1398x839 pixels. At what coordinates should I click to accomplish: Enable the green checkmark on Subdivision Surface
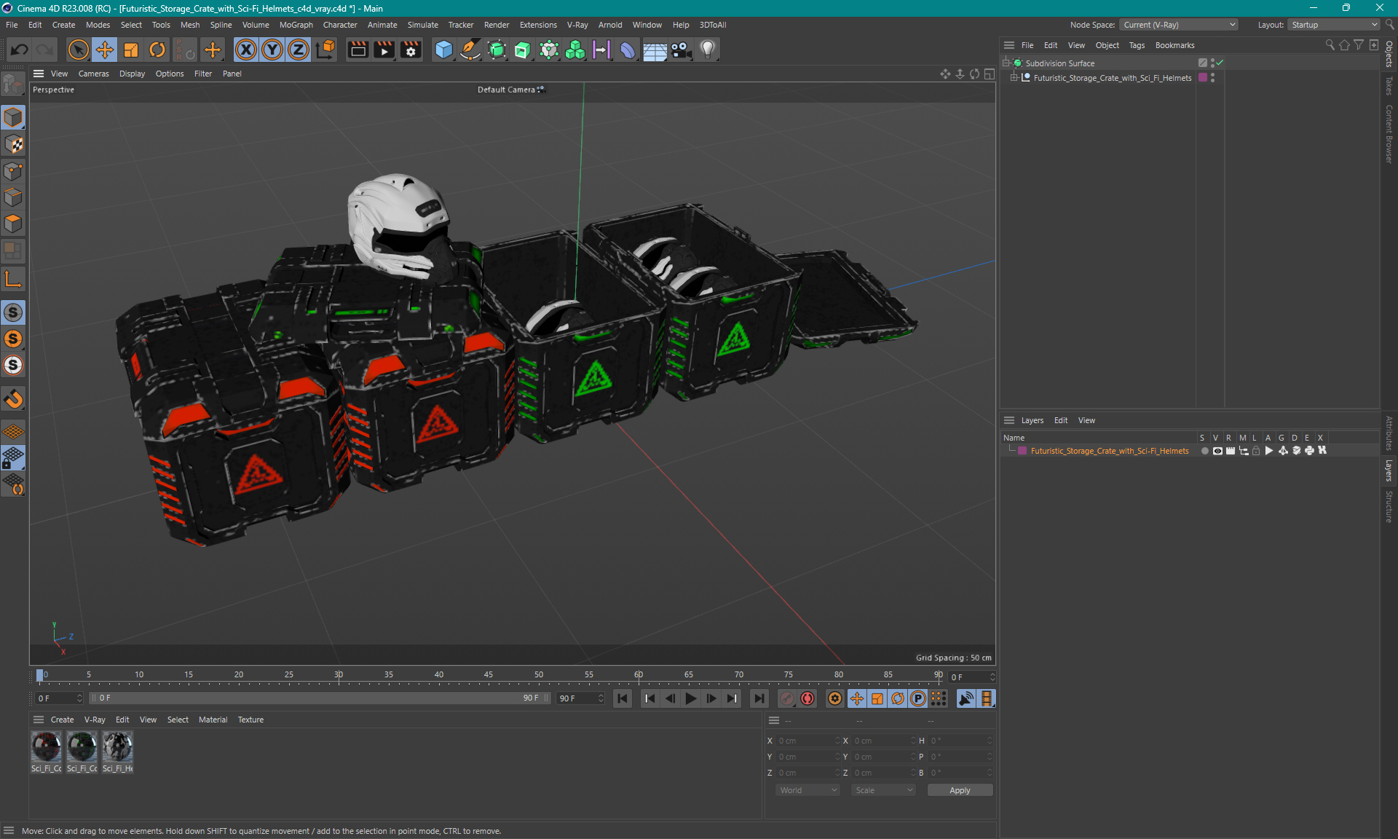click(1223, 63)
